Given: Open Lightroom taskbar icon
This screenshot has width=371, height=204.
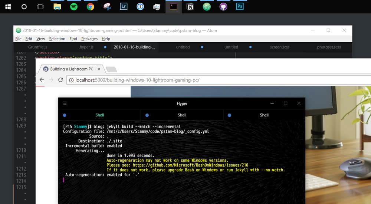Looking at the screenshot, I should tap(124, 6).
